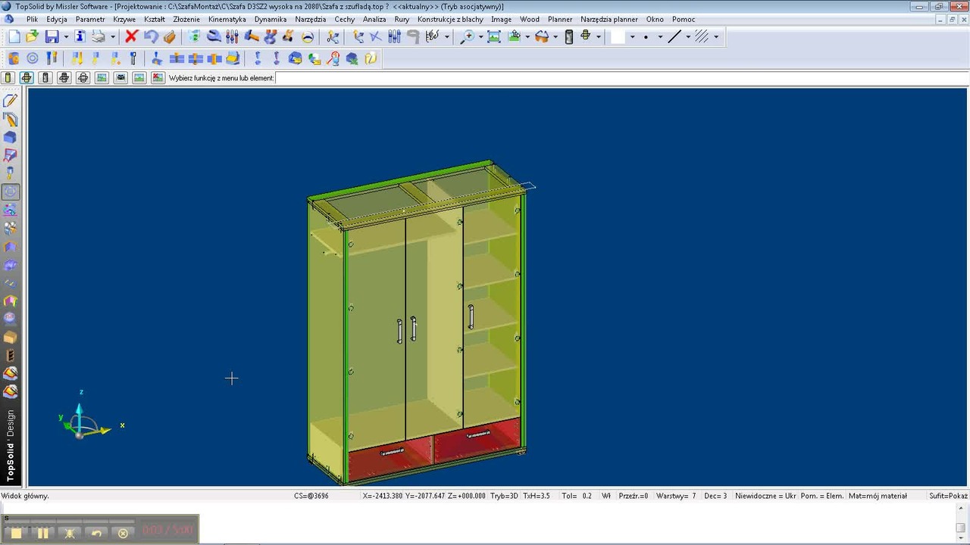Open the white color swatch
Image resolution: width=970 pixels, height=545 pixels.
(x=618, y=36)
